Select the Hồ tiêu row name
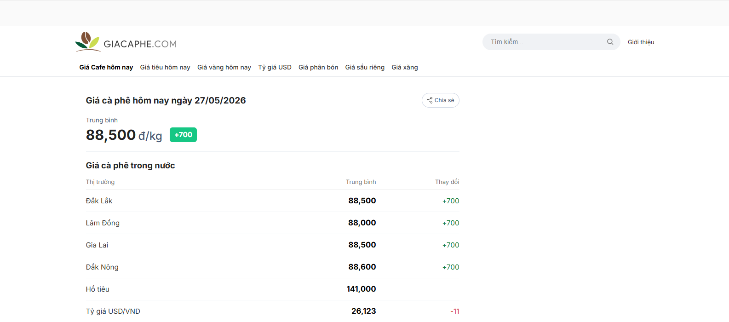Image resolution: width=729 pixels, height=322 pixels. click(98, 289)
